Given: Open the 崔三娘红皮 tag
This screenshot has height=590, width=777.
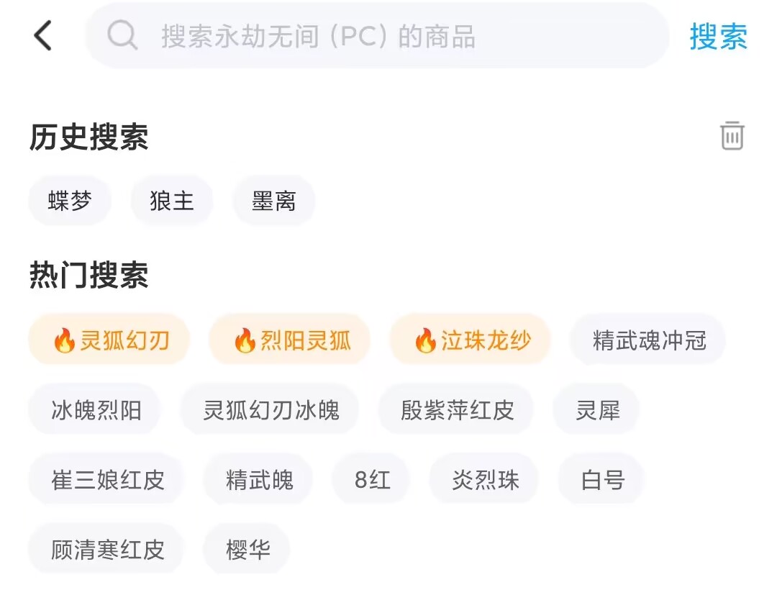Looking at the screenshot, I should (107, 480).
